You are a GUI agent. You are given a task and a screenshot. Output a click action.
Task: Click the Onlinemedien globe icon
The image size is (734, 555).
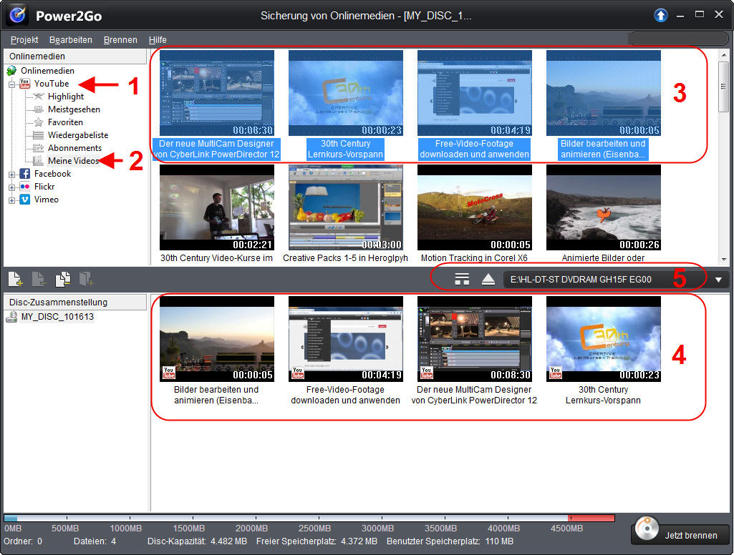[11, 71]
